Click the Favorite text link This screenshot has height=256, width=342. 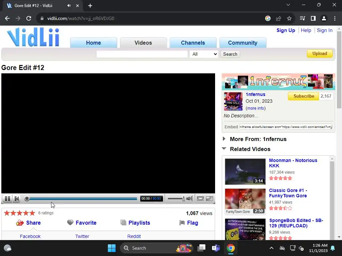(x=86, y=223)
